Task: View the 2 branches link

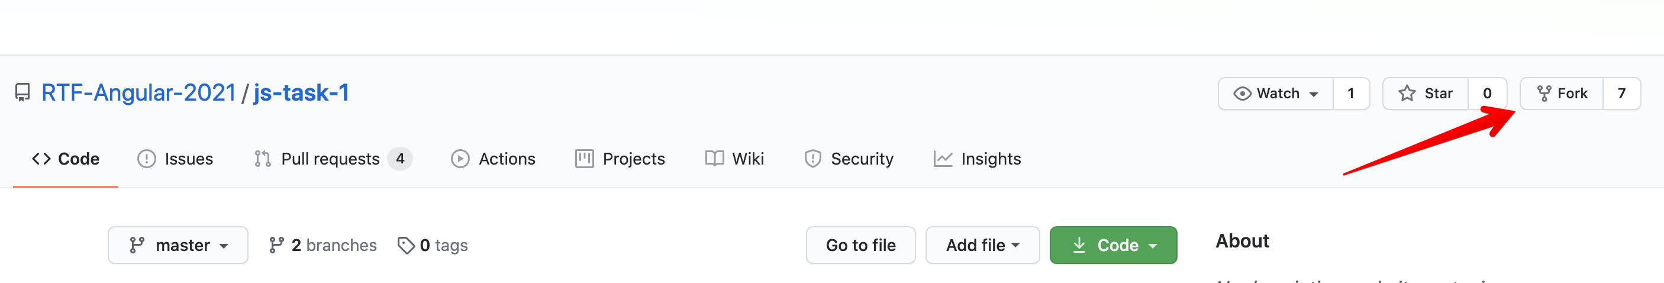Action: [323, 246]
